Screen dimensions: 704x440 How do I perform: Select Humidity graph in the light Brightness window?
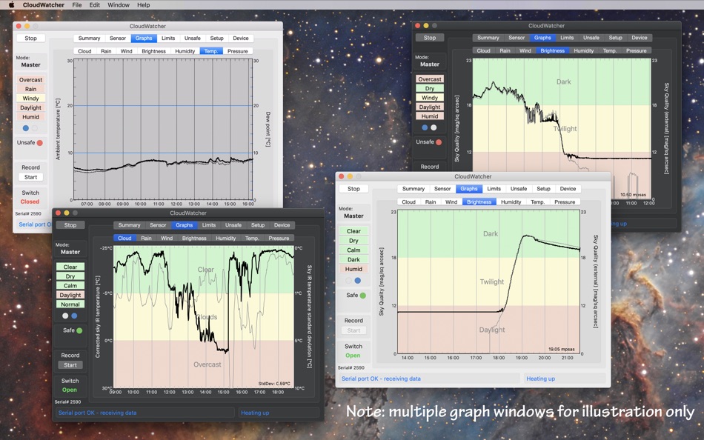pyautogui.click(x=511, y=202)
